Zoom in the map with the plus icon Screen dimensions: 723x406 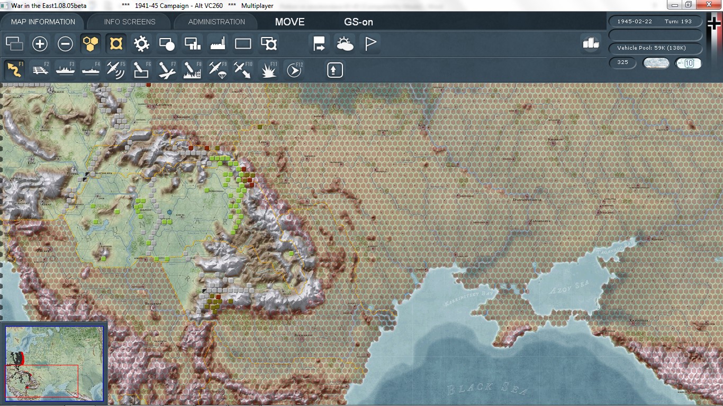40,43
